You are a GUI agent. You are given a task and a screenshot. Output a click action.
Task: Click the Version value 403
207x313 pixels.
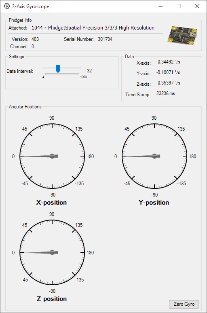35,39
